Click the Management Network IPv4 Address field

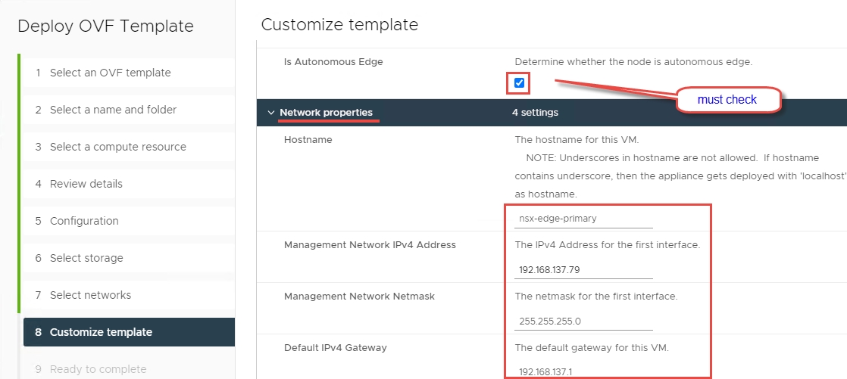583,269
